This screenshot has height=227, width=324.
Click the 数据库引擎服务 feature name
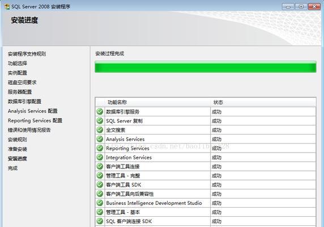[x=122, y=112]
